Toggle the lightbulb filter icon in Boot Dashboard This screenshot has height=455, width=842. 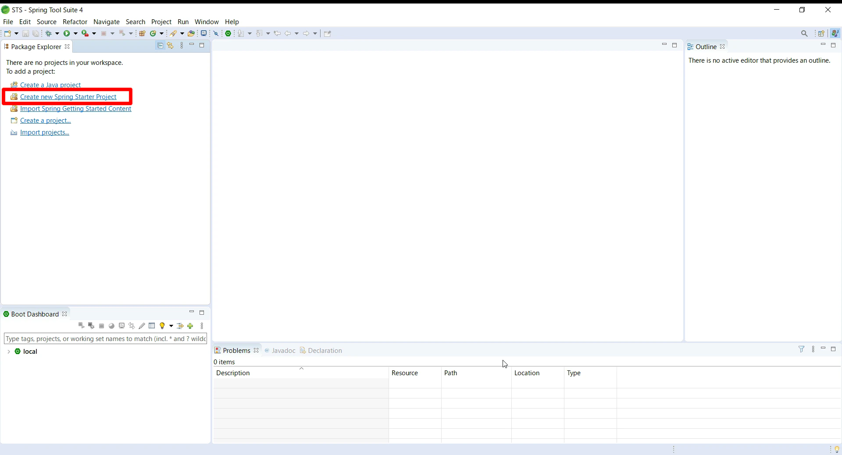point(162,326)
